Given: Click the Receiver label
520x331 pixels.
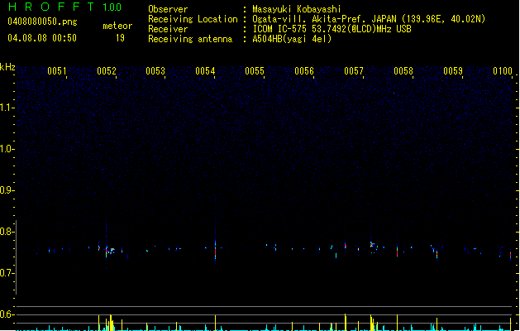Looking at the screenshot, I should point(168,29).
